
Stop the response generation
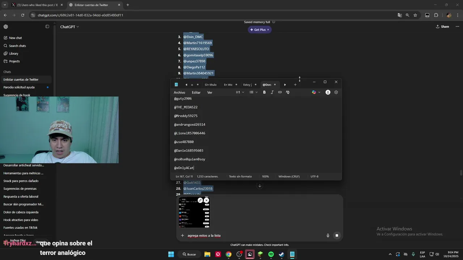coord(336,235)
